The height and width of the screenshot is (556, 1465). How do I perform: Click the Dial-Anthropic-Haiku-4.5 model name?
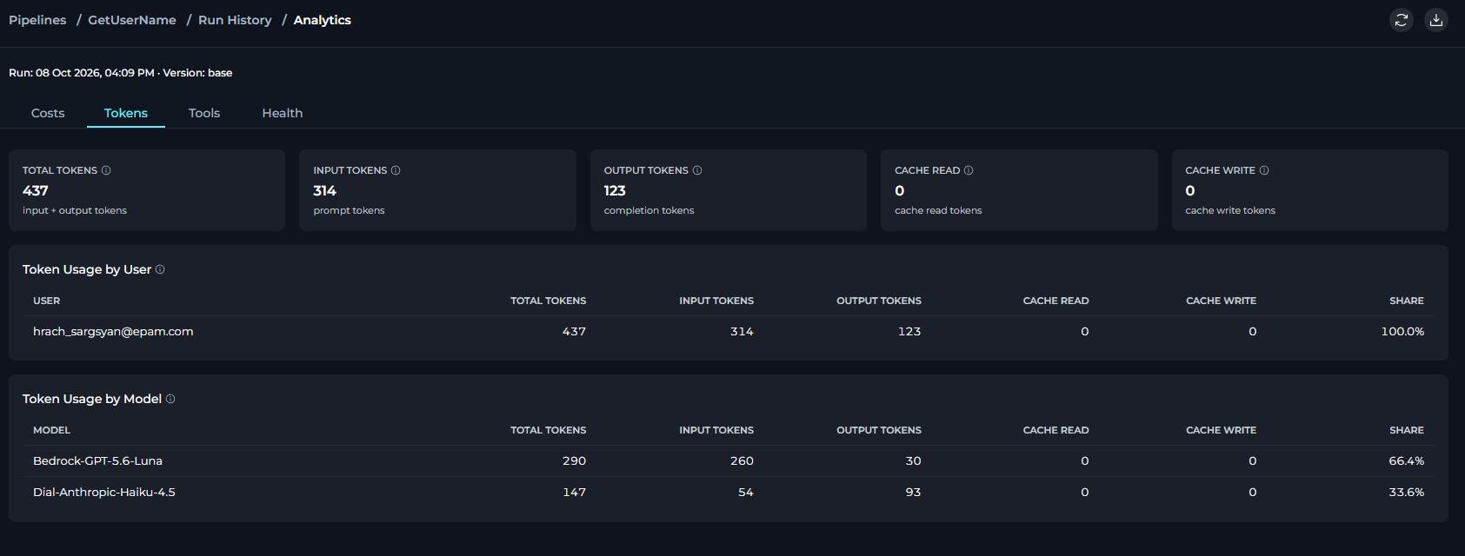click(104, 492)
